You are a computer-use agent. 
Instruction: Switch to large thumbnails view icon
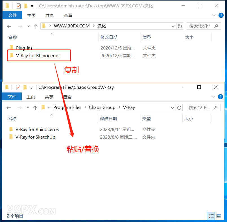tap(219, 216)
